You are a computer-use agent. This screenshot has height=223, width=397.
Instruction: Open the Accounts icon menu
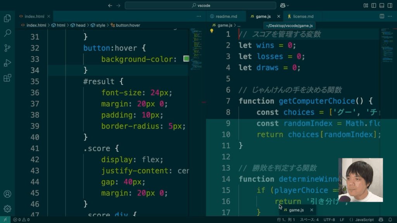(x=7, y=194)
